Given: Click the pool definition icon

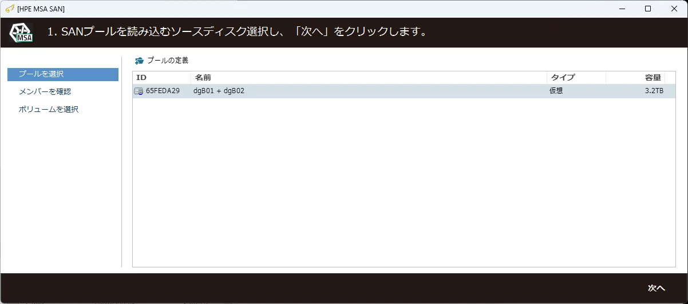Looking at the screenshot, I should [x=139, y=61].
